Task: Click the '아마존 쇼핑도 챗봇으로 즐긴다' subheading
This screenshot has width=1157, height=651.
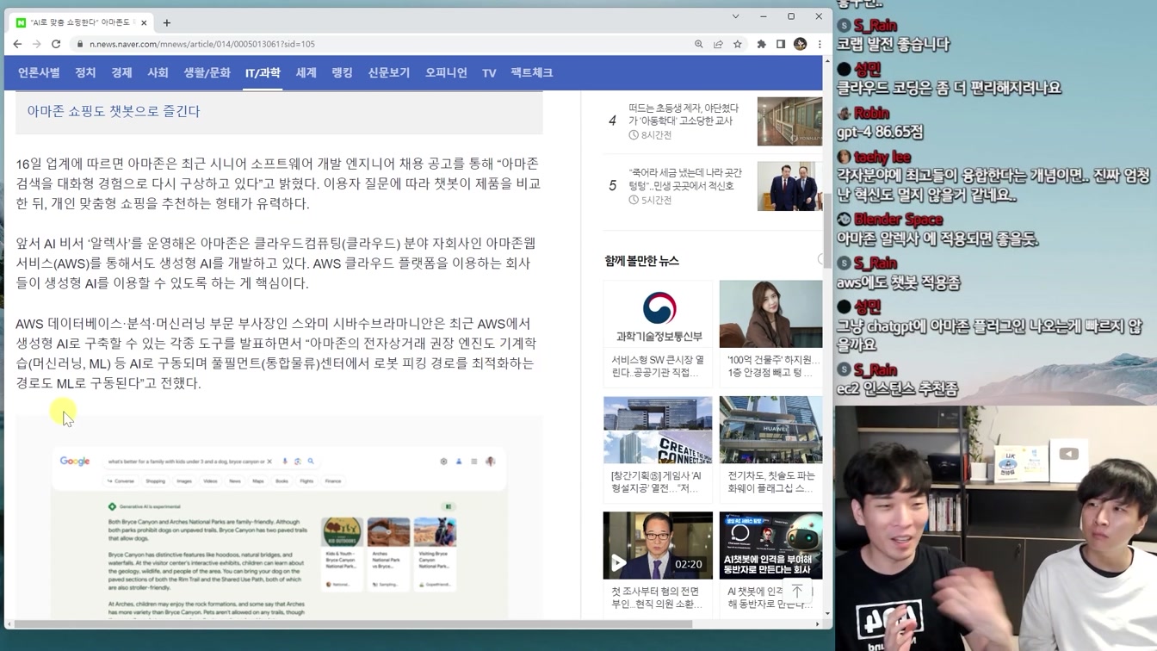Action: [x=114, y=111]
